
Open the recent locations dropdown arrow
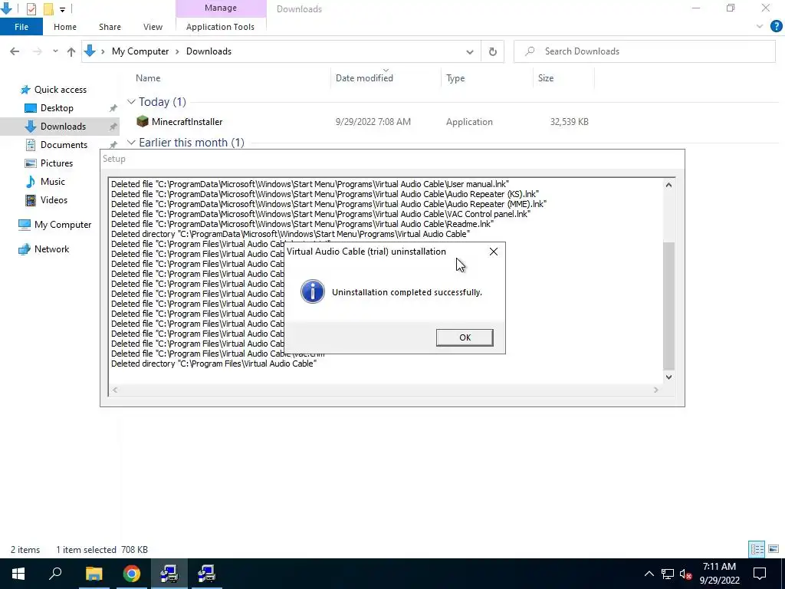coord(55,51)
